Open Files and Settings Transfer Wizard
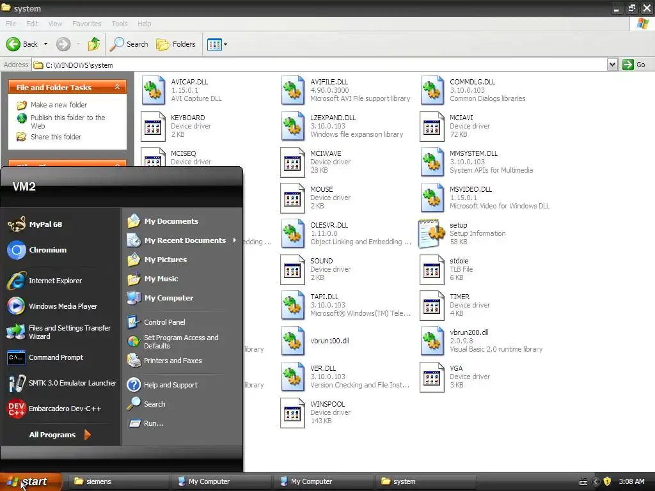The height and width of the screenshot is (491, 655). pos(59,332)
